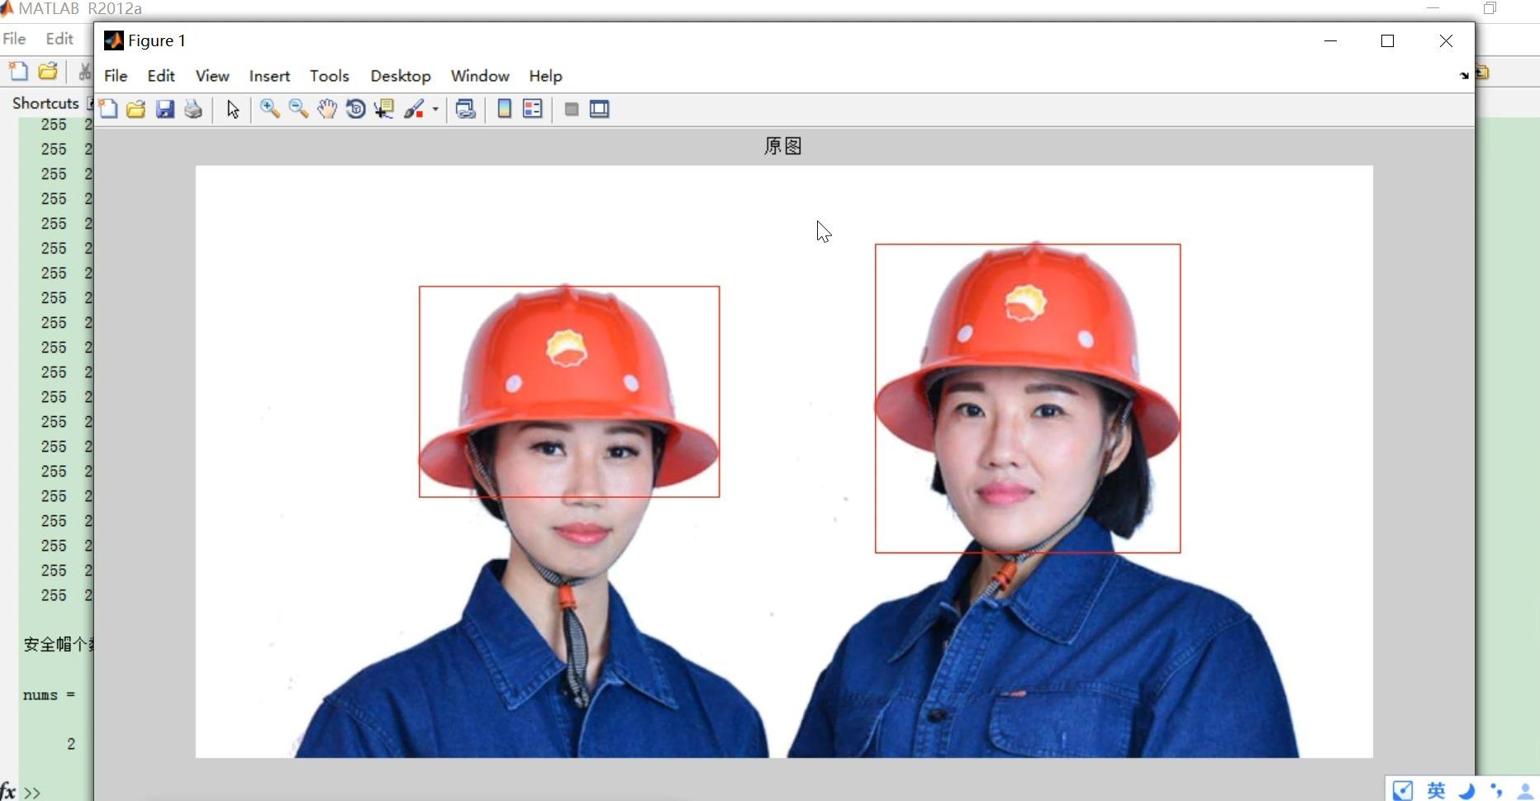Click the Show Plot Tools and Dock icon
Viewport: 1540px width, 801px height.
(600, 109)
